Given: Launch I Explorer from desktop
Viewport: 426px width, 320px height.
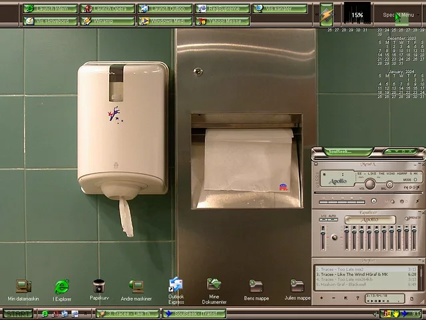Looking at the screenshot, I should (62, 287).
